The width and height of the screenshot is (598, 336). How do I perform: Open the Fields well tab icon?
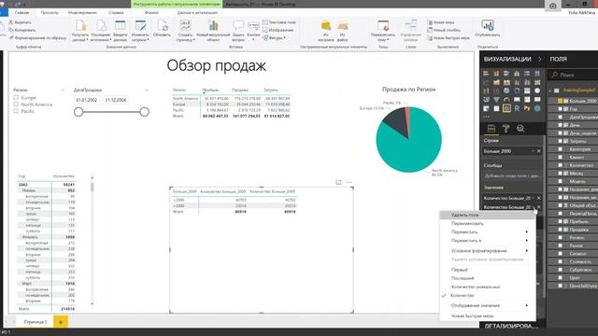[x=491, y=129]
